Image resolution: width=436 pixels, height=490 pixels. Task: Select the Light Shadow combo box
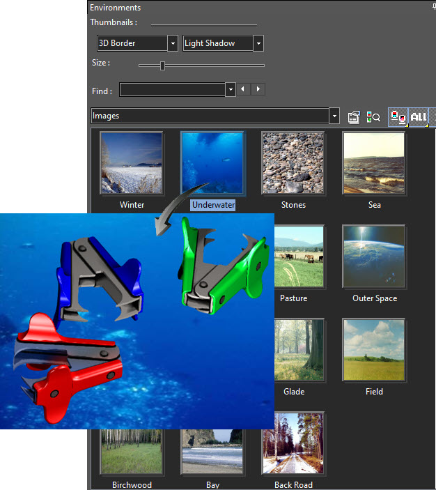(223, 43)
